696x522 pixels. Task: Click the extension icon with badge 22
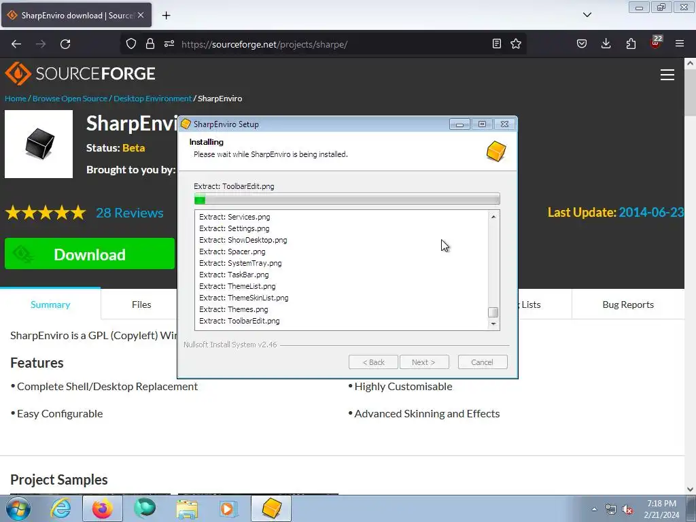pos(656,42)
